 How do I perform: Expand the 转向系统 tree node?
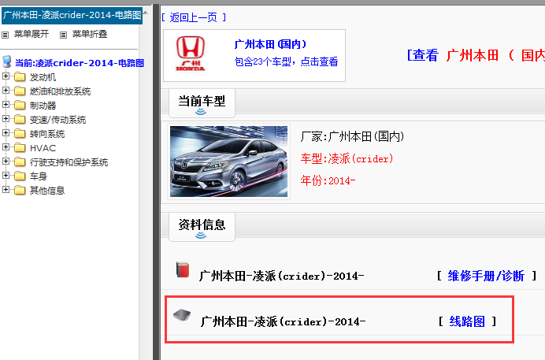(x=6, y=133)
